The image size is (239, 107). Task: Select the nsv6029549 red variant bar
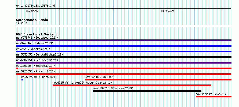point(213,97)
